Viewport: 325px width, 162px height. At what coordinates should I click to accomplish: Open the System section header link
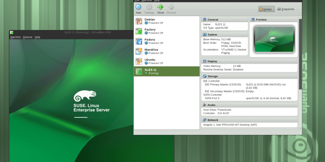click(212, 34)
